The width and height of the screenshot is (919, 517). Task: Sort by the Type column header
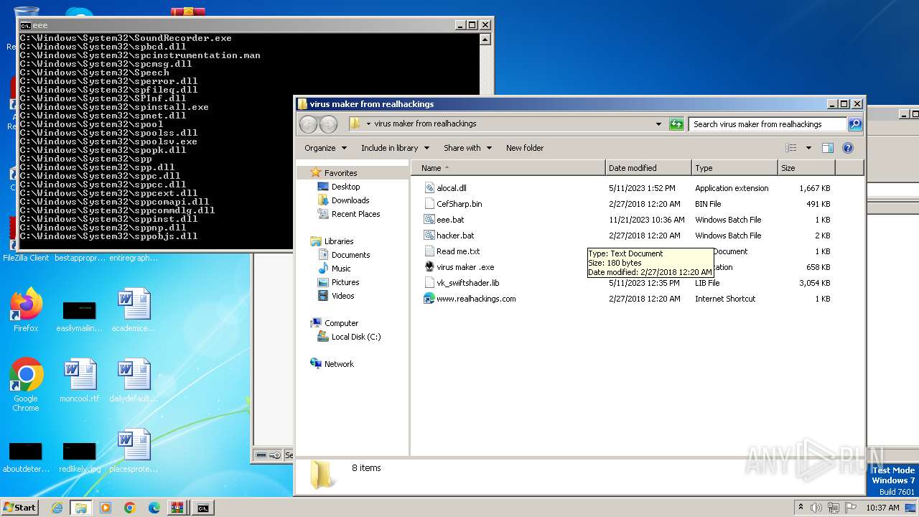734,168
